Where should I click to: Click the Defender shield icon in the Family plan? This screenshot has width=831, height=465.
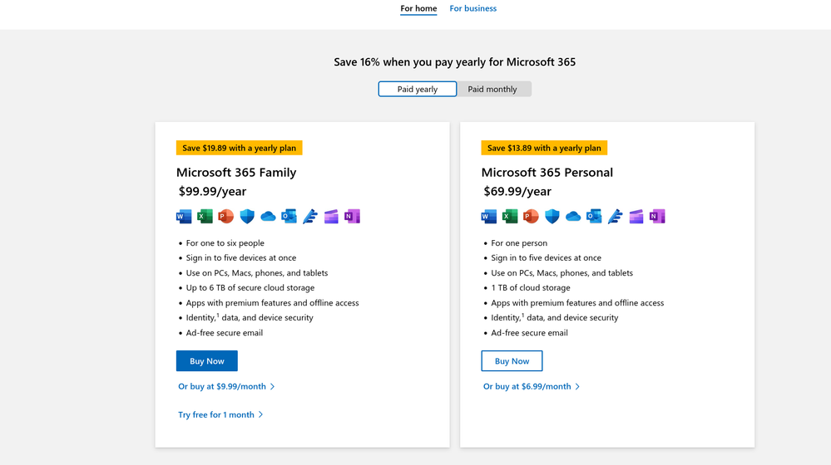coord(247,217)
